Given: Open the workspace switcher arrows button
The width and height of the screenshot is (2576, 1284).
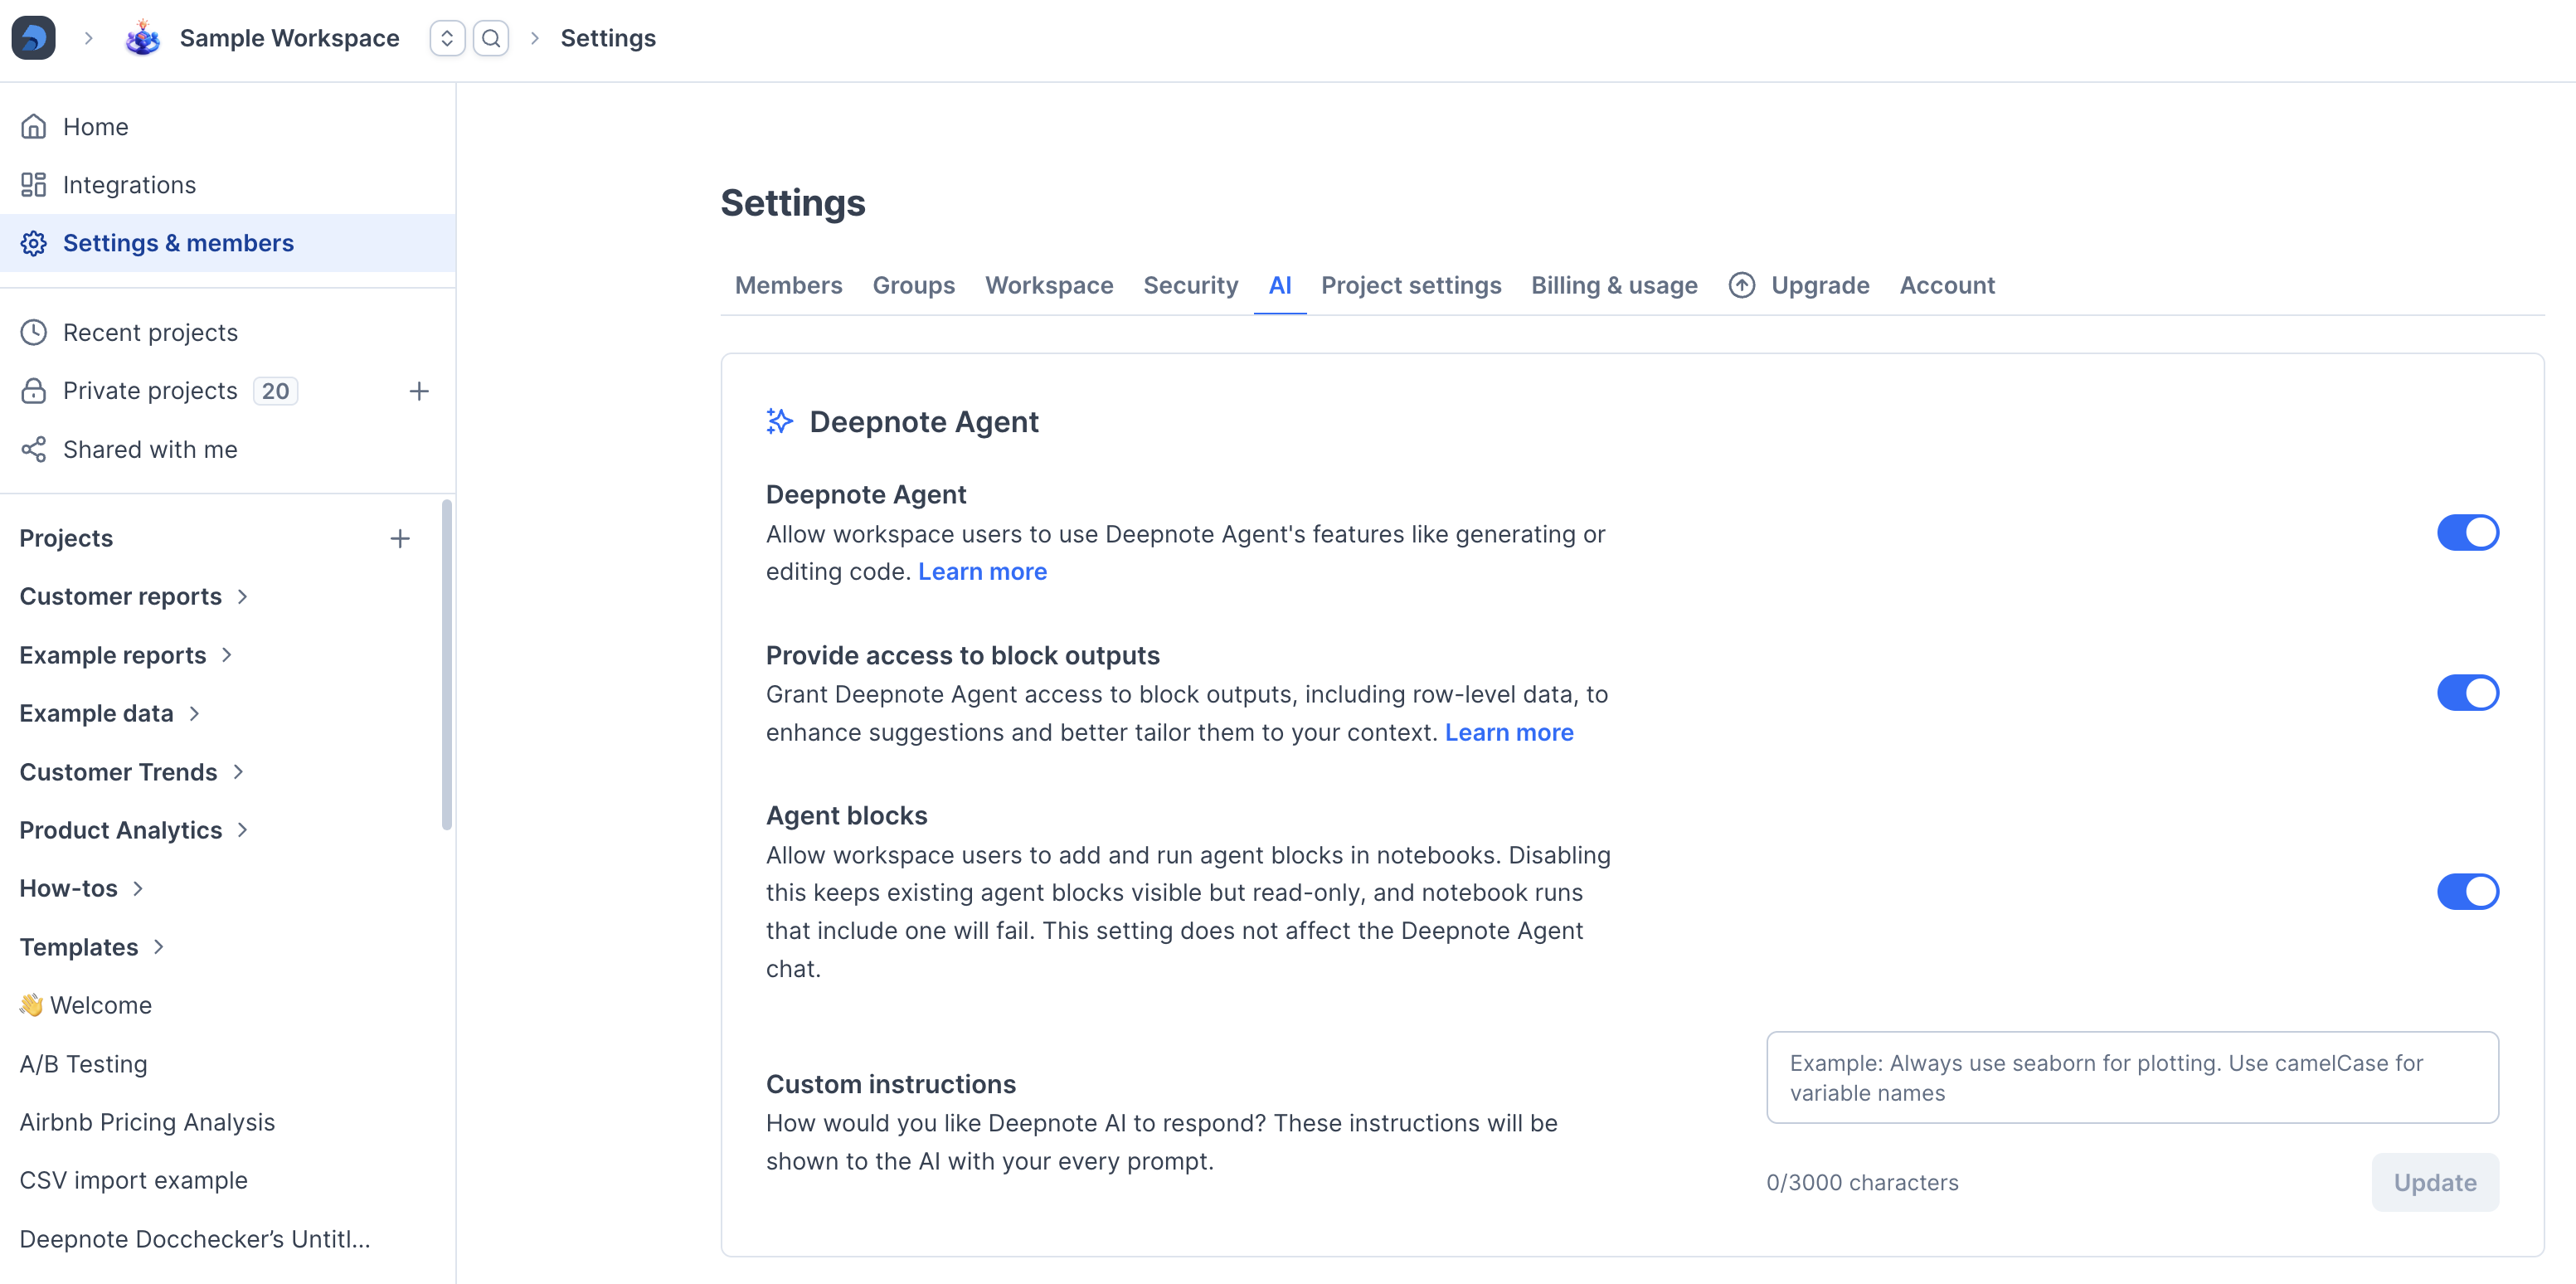Looking at the screenshot, I should [x=447, y=38].
